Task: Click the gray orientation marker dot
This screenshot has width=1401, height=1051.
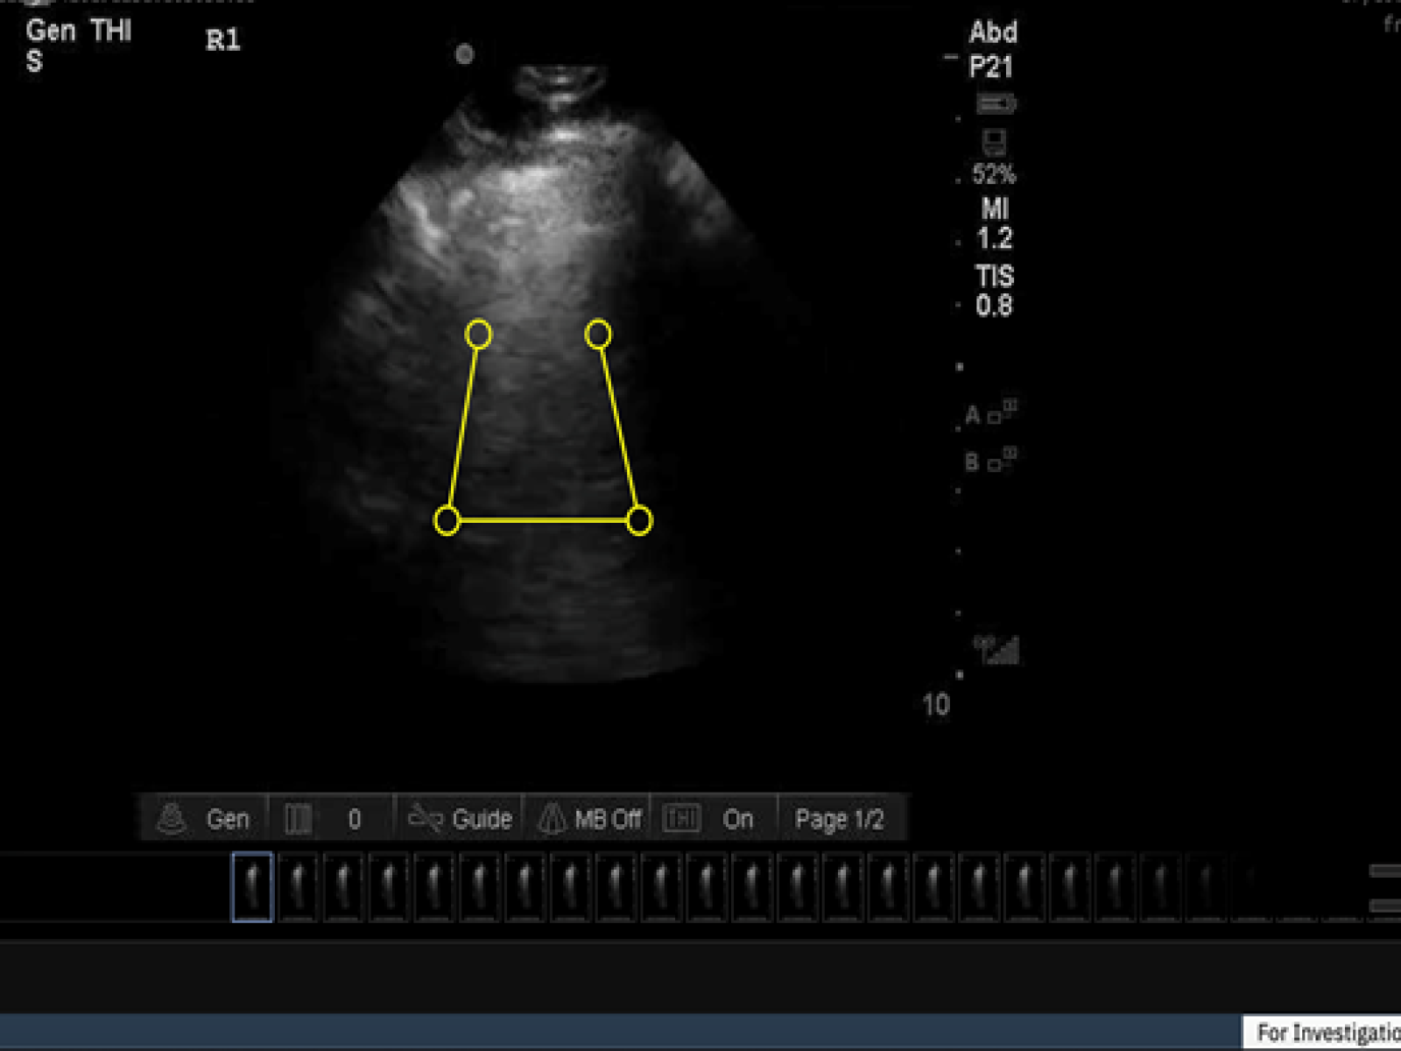Action: [465, 54]
